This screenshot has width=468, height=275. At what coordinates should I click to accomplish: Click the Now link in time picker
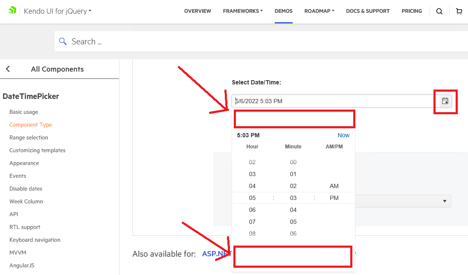tap(343, 135)
